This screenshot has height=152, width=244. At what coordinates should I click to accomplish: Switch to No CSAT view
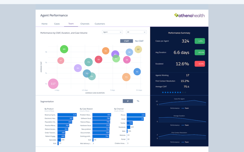139,41
